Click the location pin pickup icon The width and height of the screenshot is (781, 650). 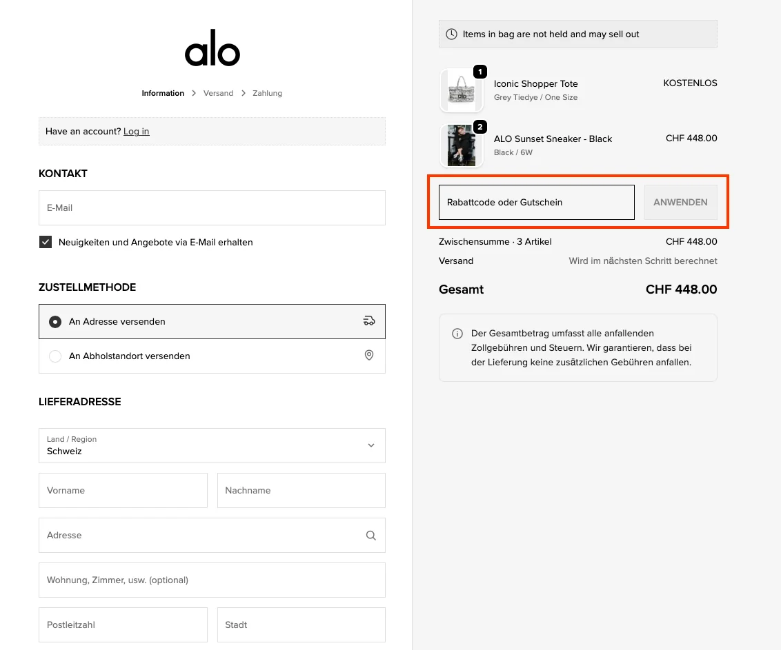click(369, 356)
